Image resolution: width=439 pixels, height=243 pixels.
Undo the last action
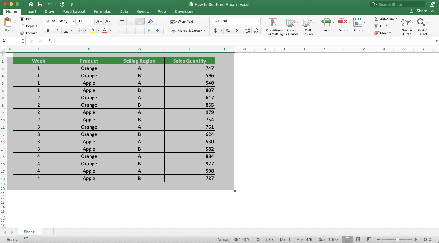tap(50, 4)
